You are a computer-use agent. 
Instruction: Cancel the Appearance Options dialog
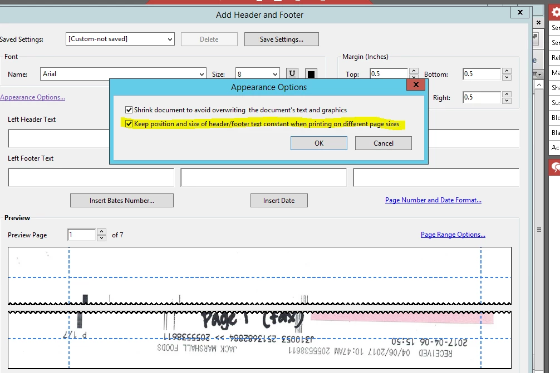pos(383,143)
